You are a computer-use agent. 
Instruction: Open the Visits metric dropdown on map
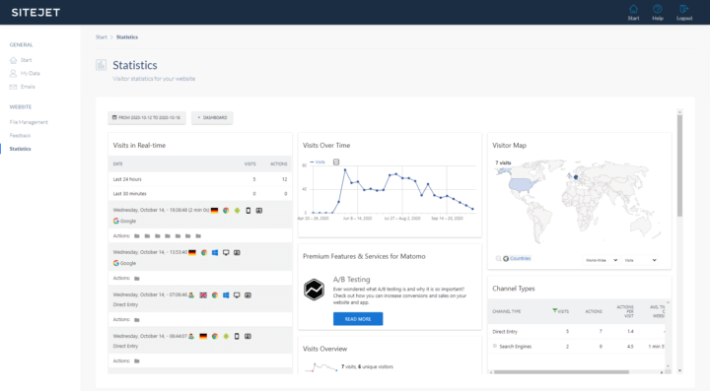tap(640, 260)
